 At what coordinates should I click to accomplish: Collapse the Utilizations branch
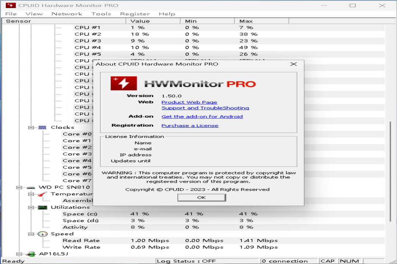coord(31,207)
